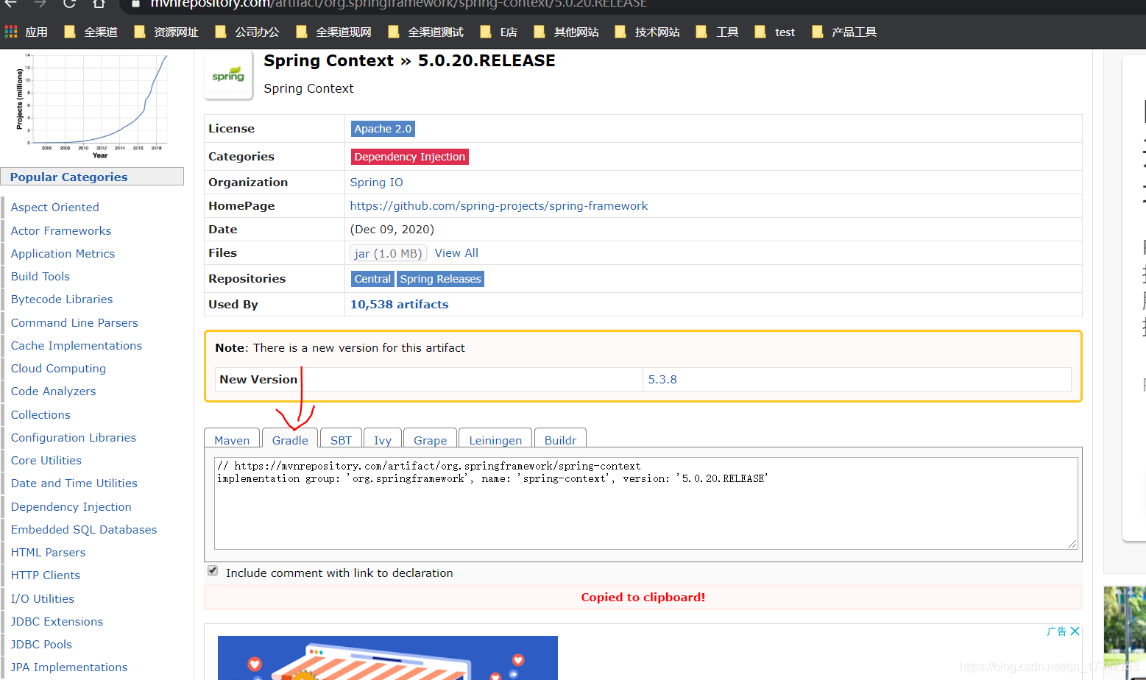
Task: Reload the page with refresh icon
Action: coord(69,4)
